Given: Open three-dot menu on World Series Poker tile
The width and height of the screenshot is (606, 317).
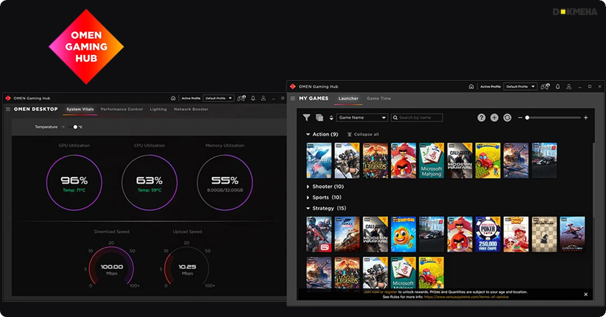Looking at the screenshot, I should click(x=479, y=220).
